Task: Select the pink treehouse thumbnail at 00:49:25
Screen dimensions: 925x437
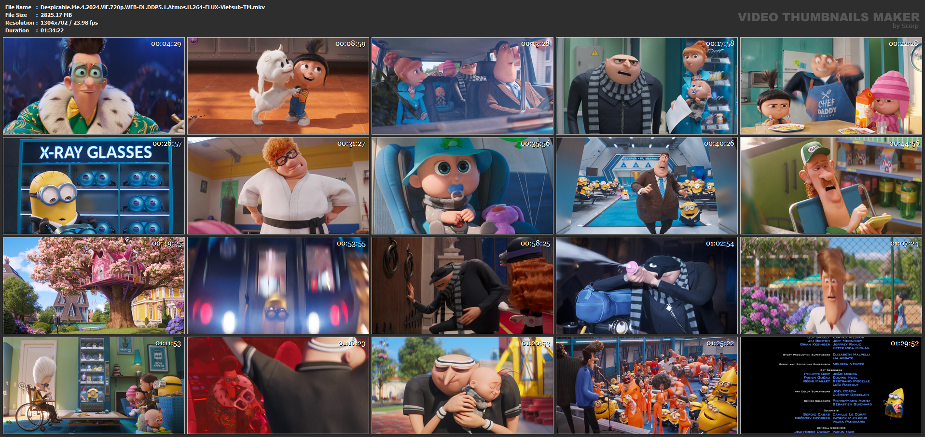Action: click(x=94, y=286)
